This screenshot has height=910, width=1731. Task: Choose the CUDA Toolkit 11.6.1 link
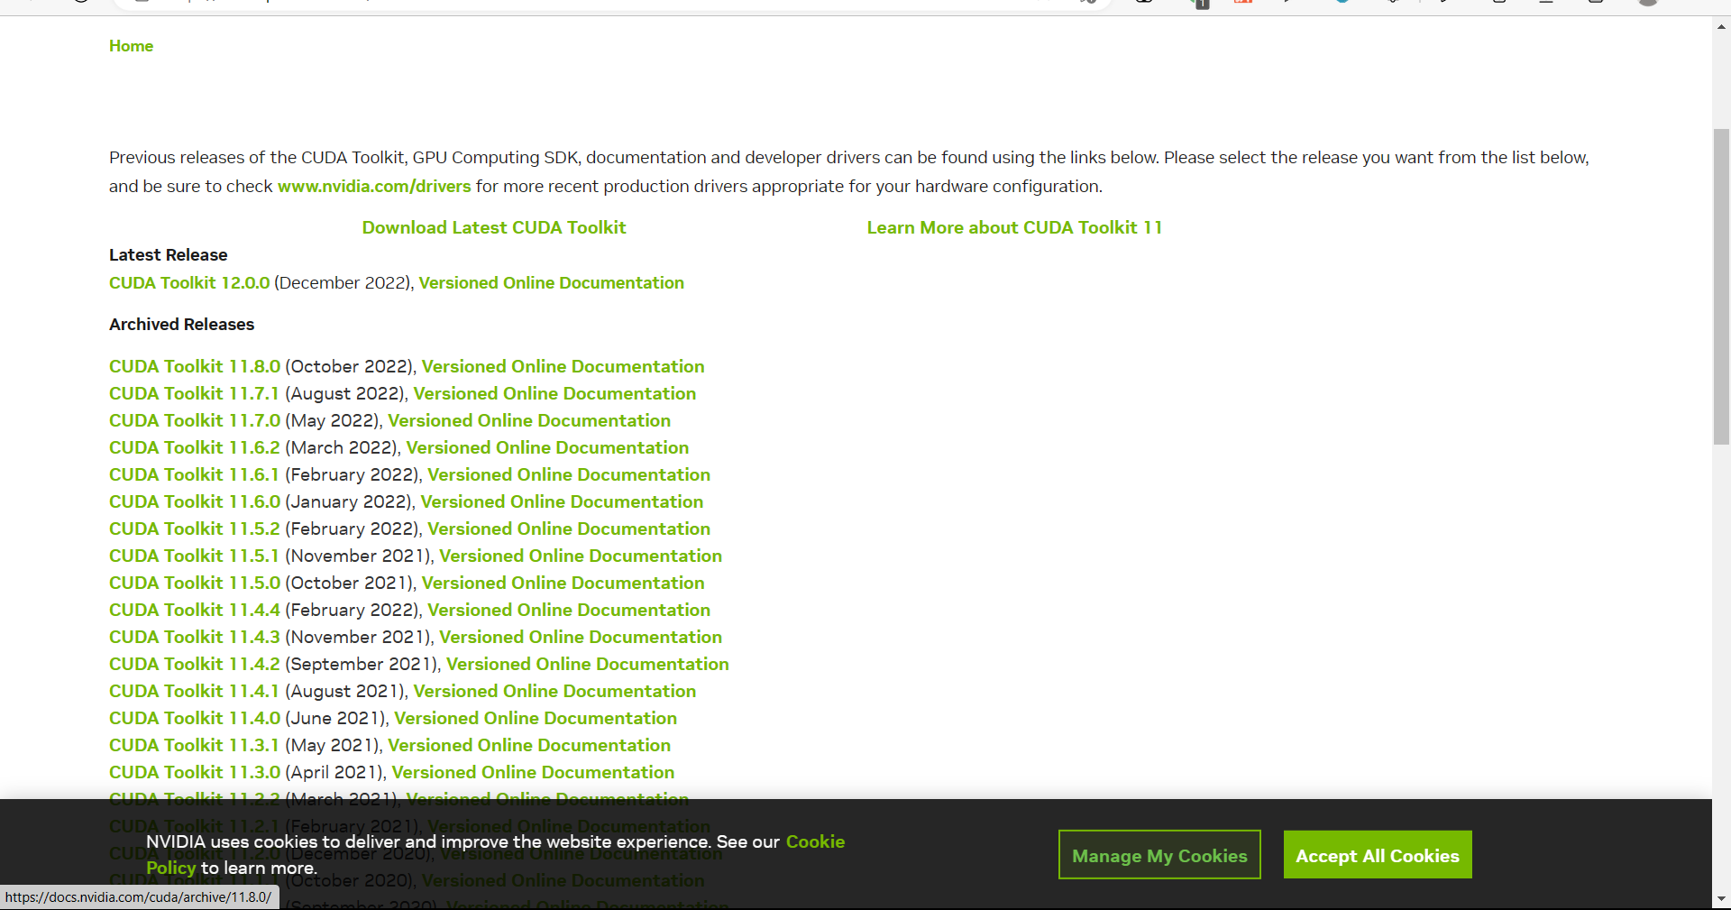coord(195,474)
